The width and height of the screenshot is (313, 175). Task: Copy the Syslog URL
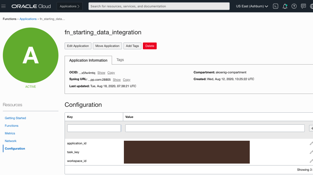127,80
